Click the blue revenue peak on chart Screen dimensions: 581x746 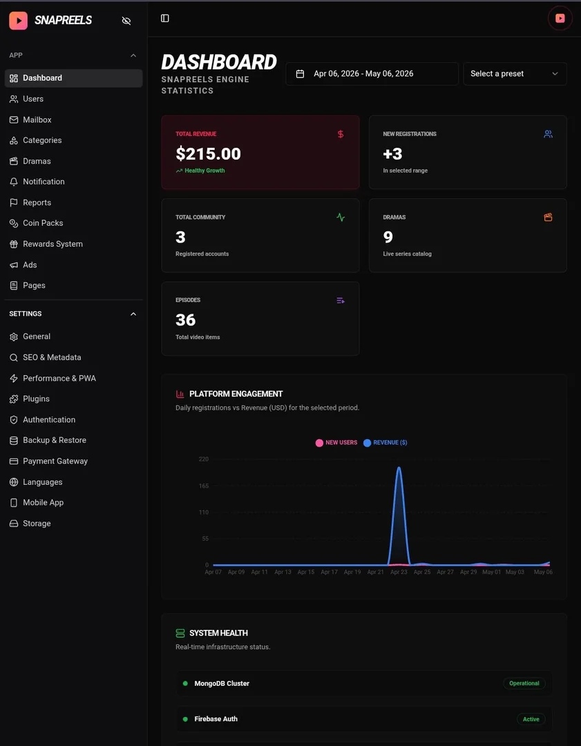point(399,468)
